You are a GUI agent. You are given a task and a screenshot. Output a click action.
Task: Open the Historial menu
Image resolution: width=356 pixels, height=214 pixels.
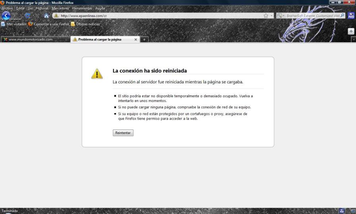click(x=42, y=8)
